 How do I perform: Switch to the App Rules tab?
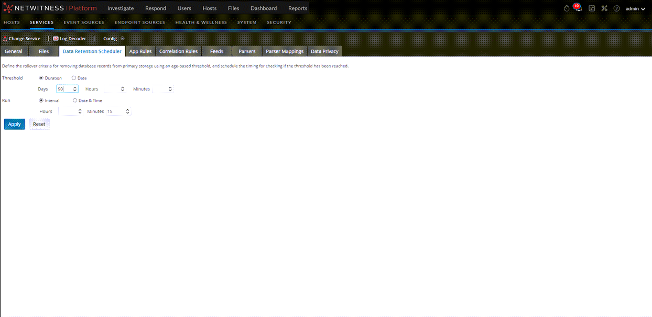point(140,51)
